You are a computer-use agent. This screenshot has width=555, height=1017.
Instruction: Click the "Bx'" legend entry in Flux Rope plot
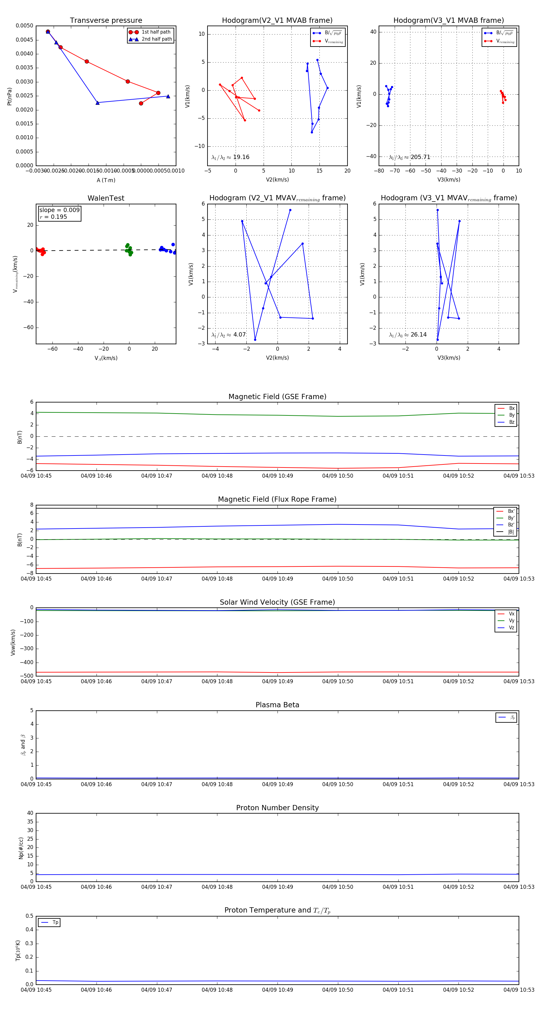(x=505, y=511)
